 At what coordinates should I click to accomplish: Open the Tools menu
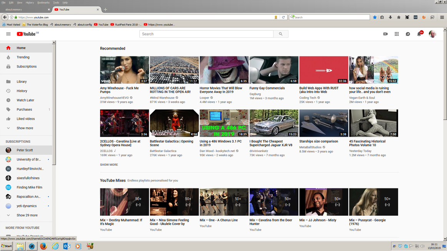(x=56, y=3)
